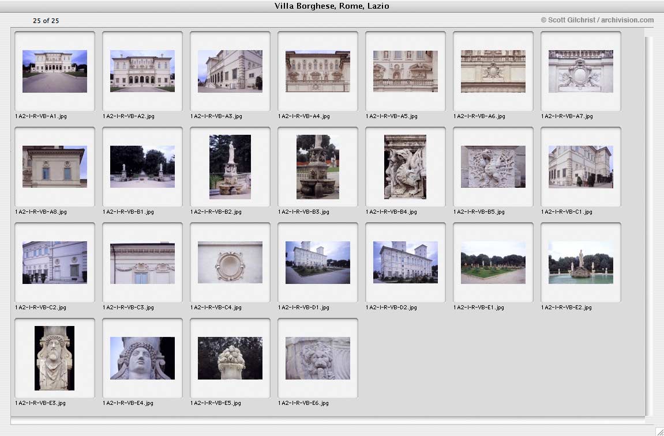Select the 1A2-I-R-VB-B1.jpg garden statues thumbnail

[x=142, y=166]
